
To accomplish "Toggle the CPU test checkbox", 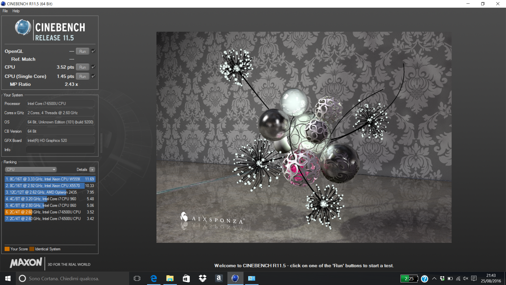I will pos(93,67).
